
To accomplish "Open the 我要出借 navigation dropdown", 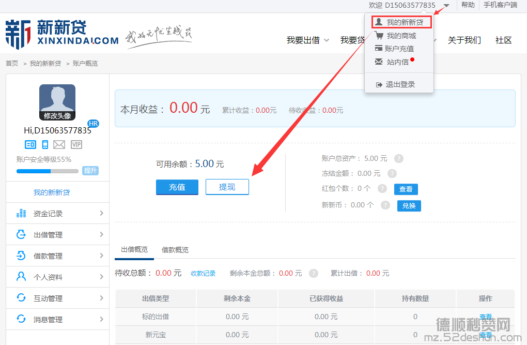I will point(307,40).
